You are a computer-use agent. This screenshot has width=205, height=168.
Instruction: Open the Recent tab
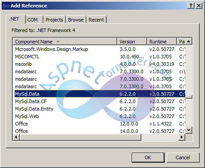[96, 20]
